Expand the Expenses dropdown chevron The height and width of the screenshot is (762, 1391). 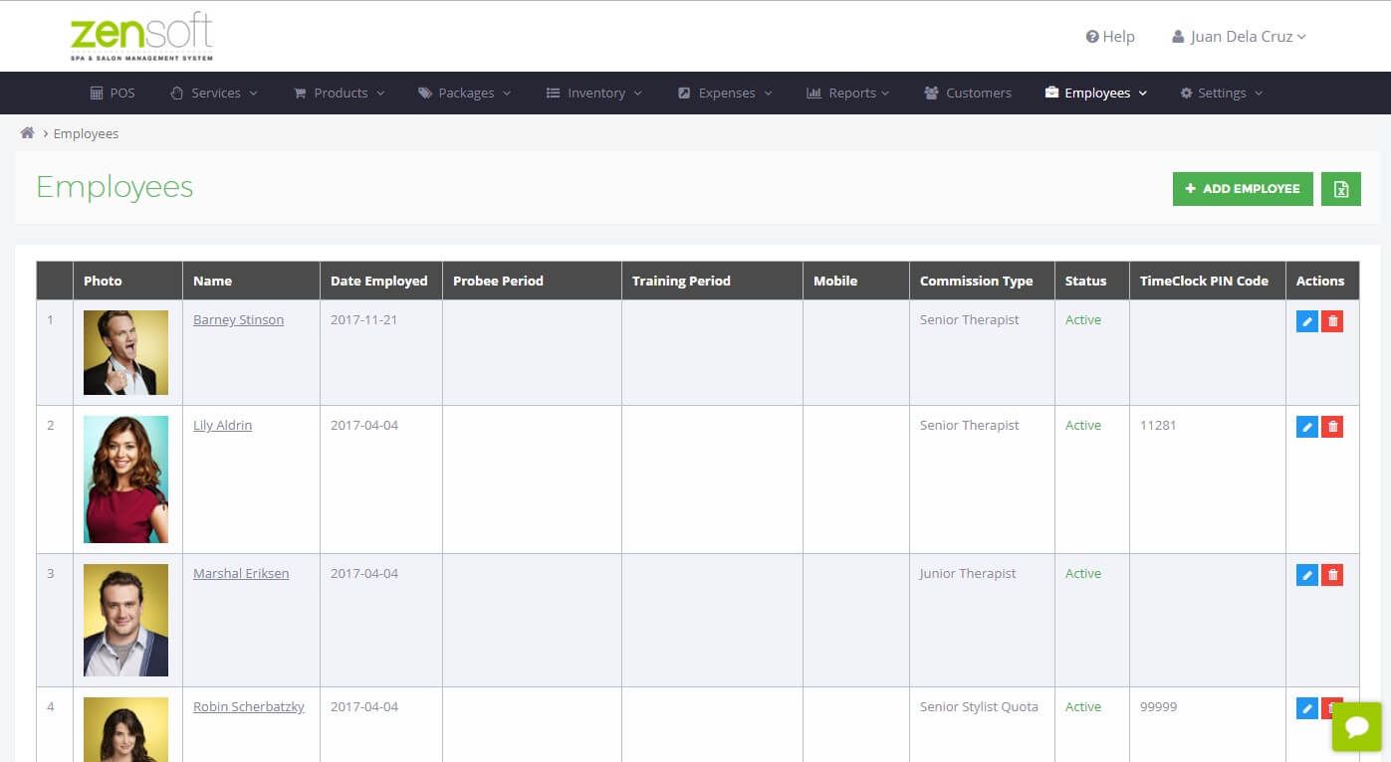(768, 94)
